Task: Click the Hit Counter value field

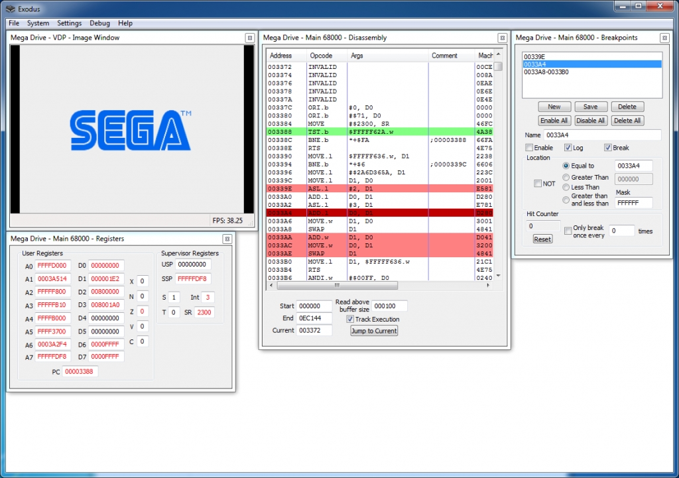Action: click(x=543, y=226)
